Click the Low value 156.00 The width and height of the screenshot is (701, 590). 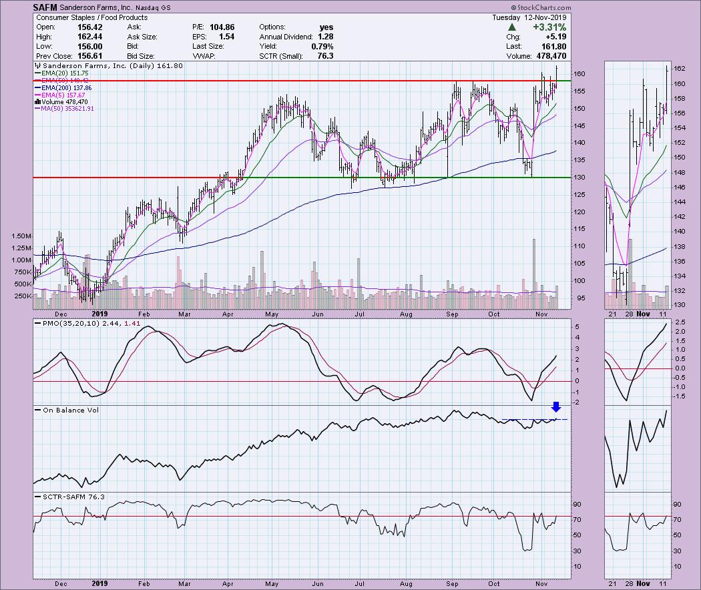(90, 47)
